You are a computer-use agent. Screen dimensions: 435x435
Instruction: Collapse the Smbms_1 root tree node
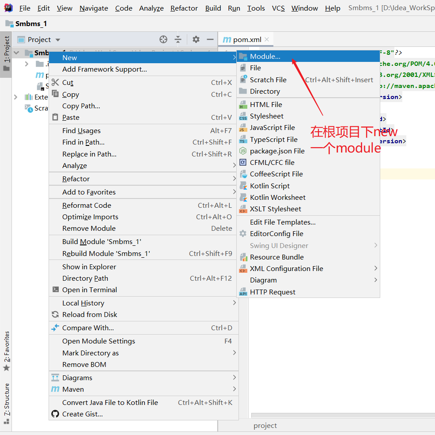coord(17,53)
